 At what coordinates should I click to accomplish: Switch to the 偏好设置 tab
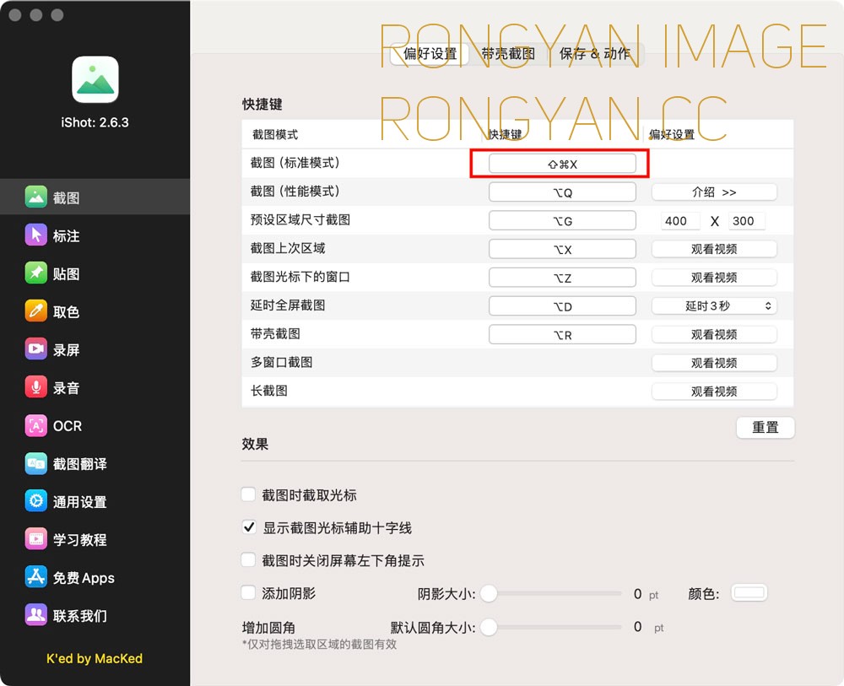(430, 53)
